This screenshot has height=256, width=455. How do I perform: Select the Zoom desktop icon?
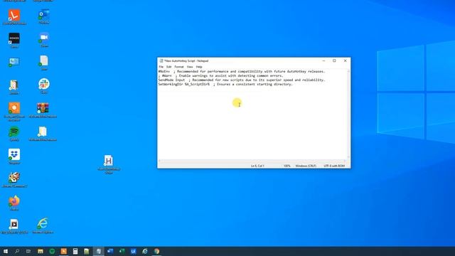click(x=44, y=40)
